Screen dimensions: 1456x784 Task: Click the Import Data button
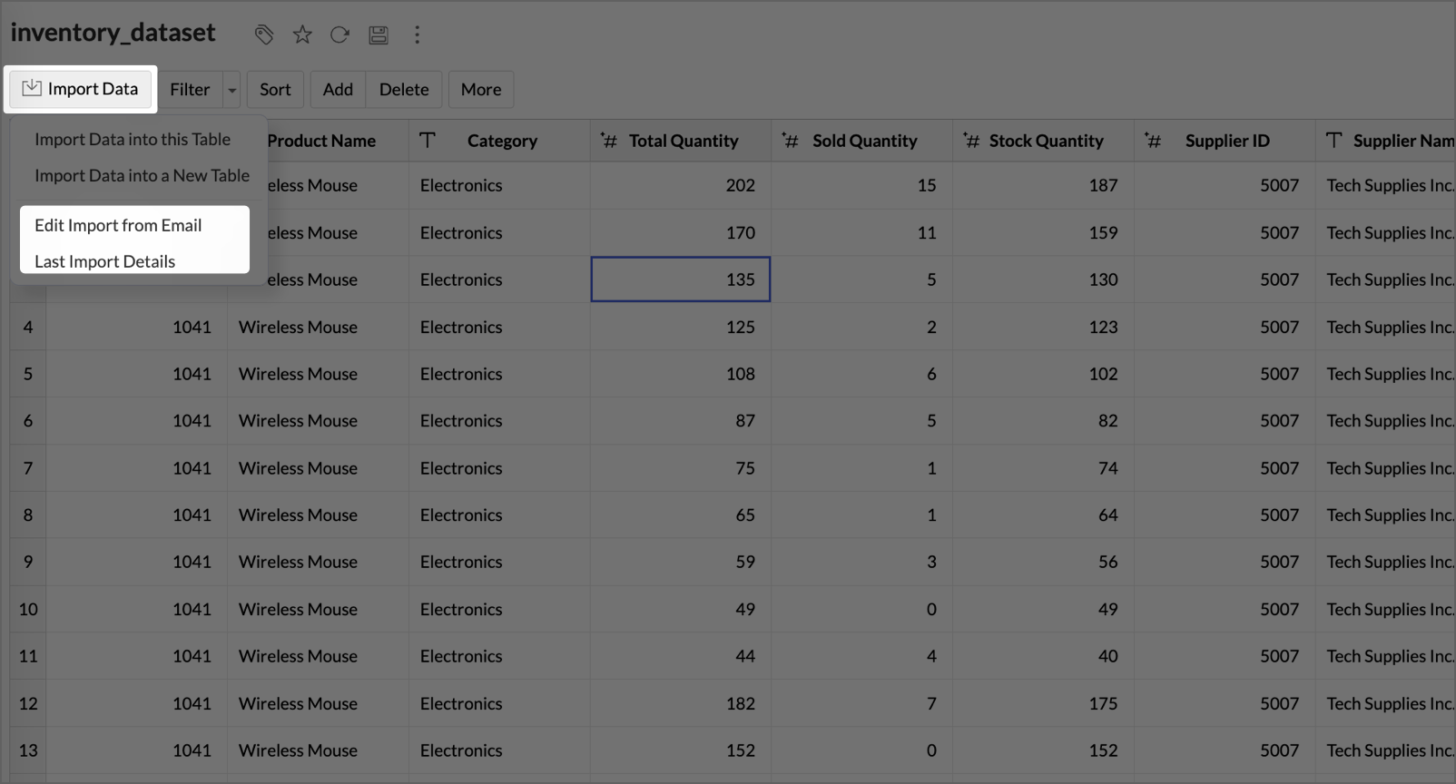[x=81, y=89]
